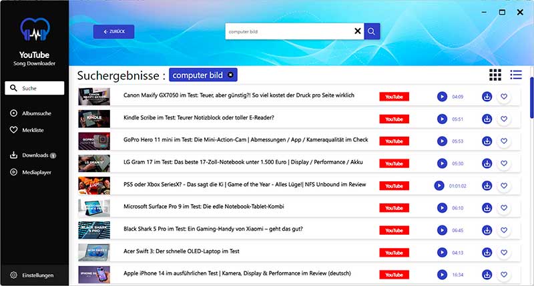Play the Acer Swift 3 video
The height and width of the screenshot is (286, 534).
pos(442,253)
